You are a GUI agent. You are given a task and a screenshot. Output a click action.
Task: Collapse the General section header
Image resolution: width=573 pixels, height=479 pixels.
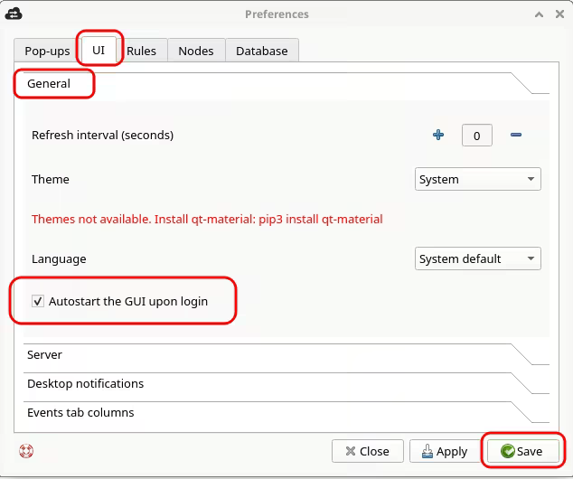click(x=50, y=84)
